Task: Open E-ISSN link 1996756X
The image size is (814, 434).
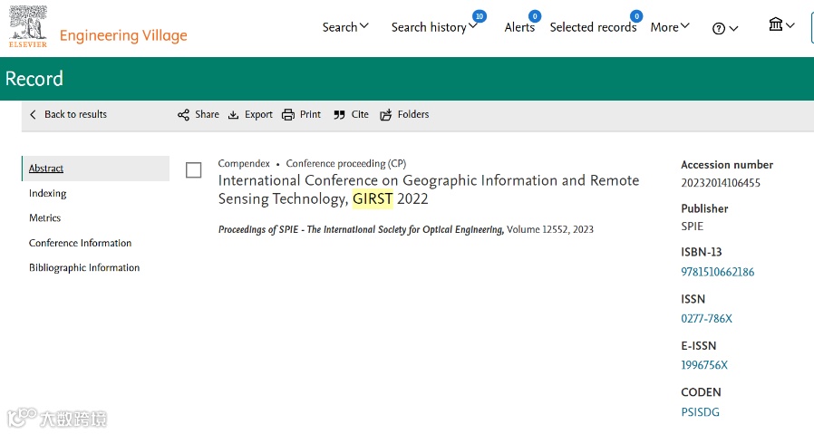Action: (x=704, y=365)
